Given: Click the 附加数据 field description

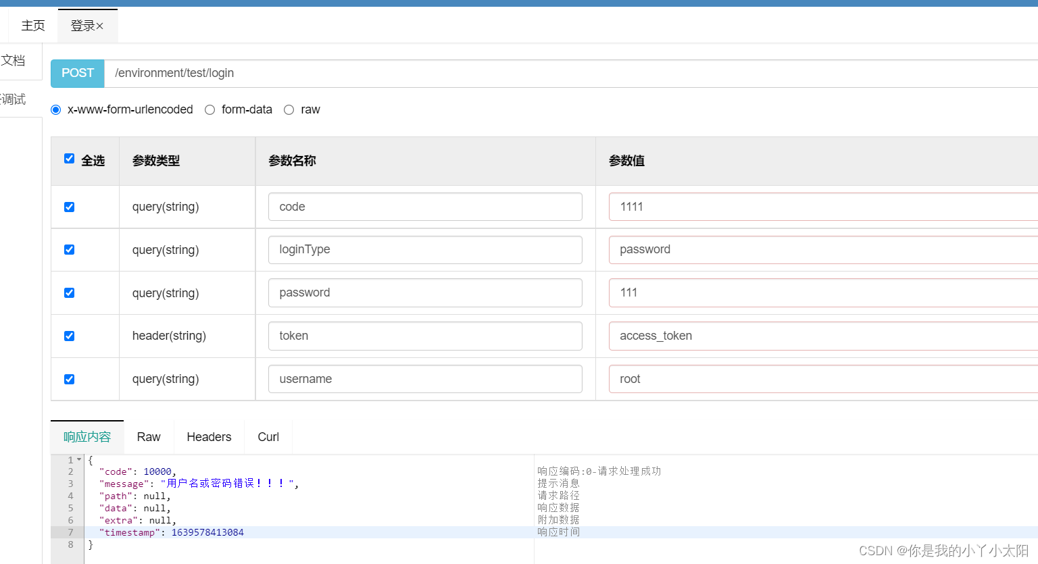Looking at the screenshot, I should click(x=559, y=519).
